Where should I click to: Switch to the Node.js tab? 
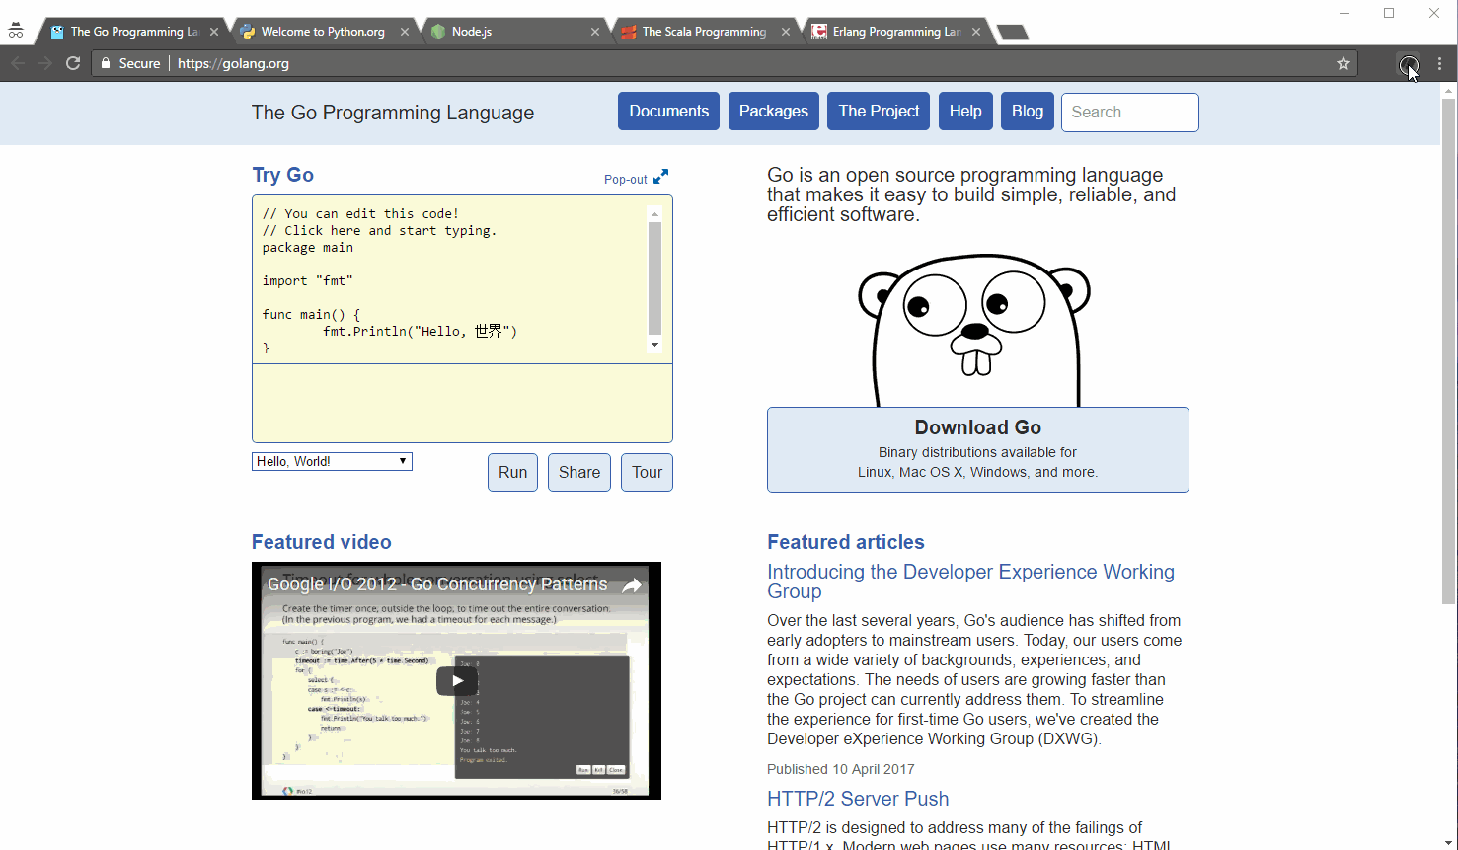coord(513,32)
